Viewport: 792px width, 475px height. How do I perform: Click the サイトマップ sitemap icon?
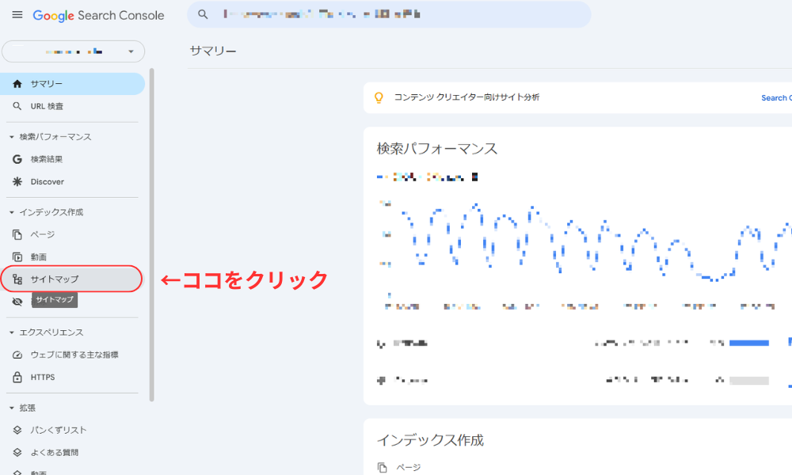pos(17,279)
